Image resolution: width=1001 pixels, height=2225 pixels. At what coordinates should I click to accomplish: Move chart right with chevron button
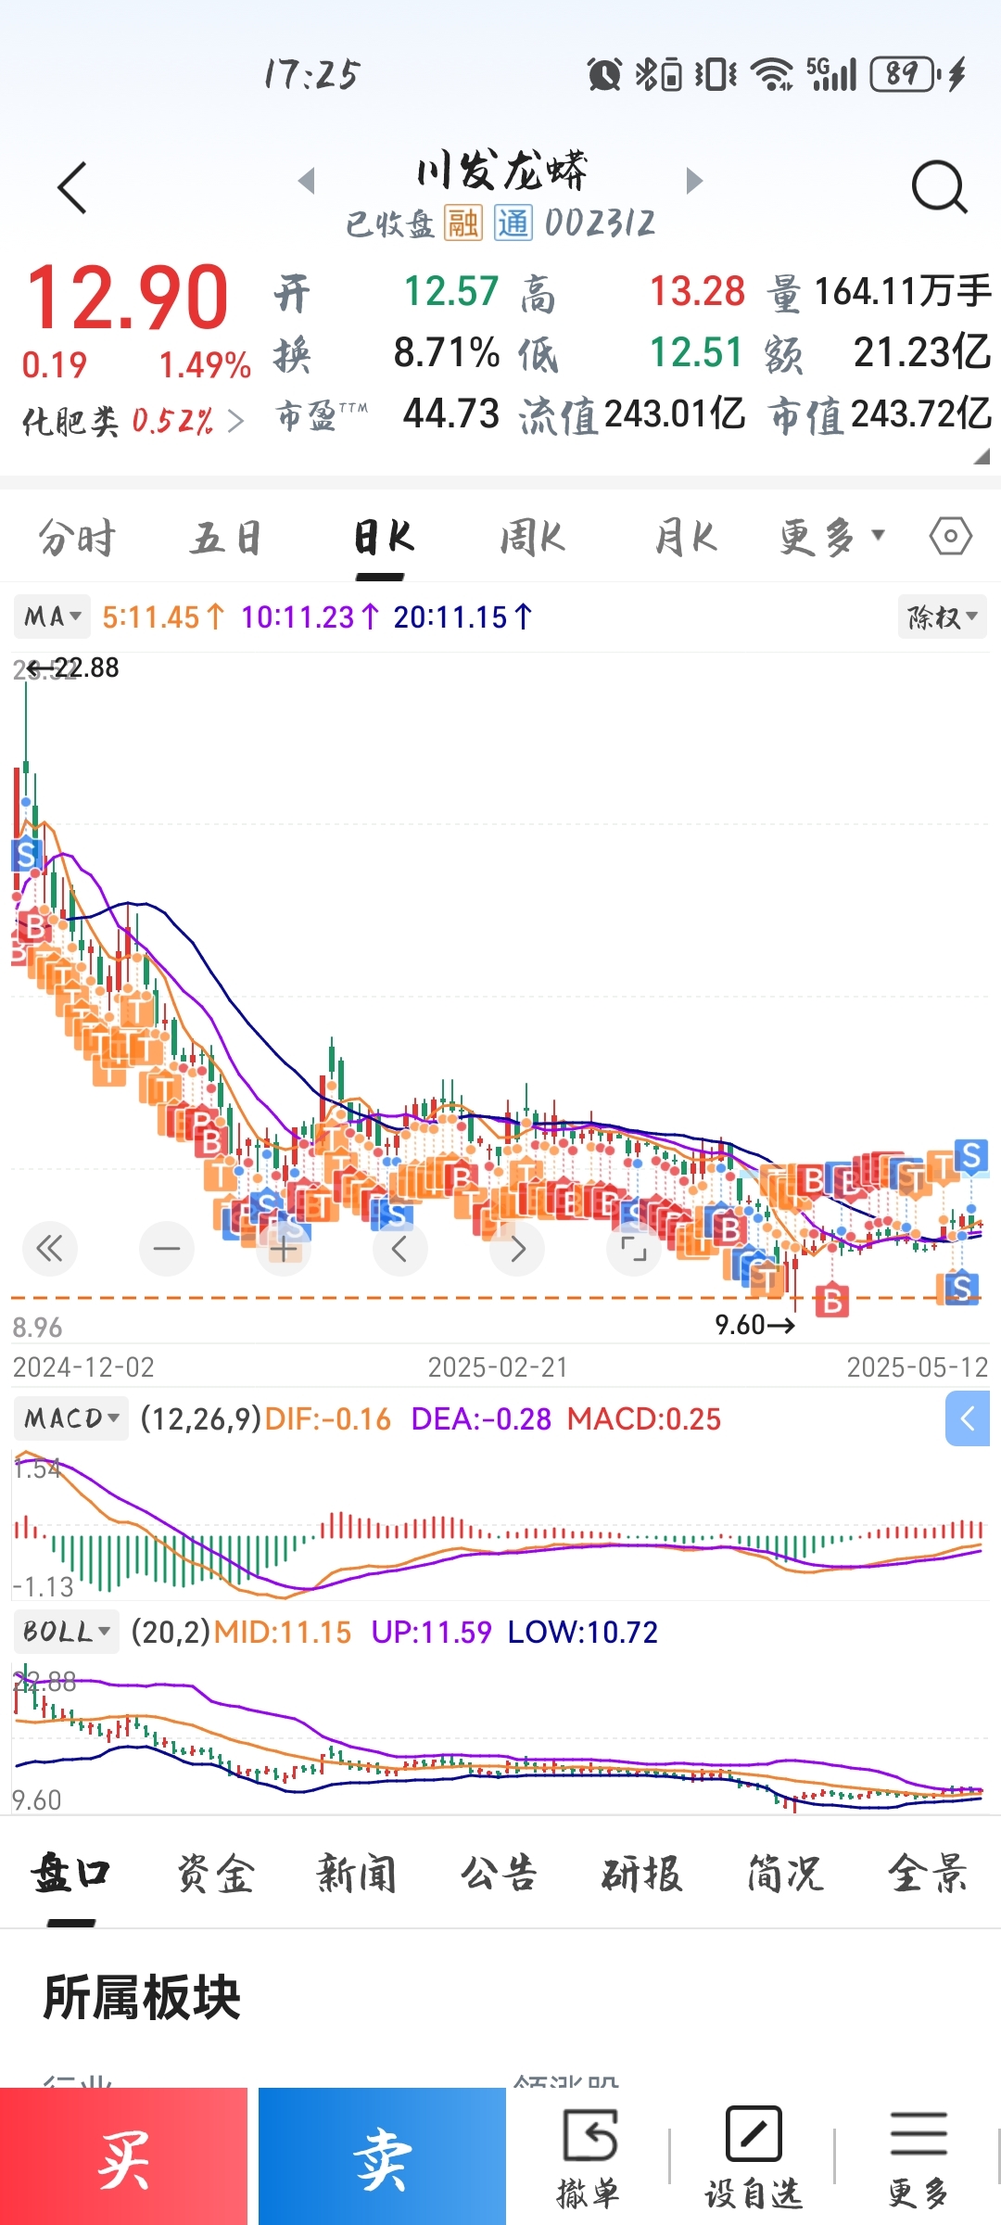517,1249
